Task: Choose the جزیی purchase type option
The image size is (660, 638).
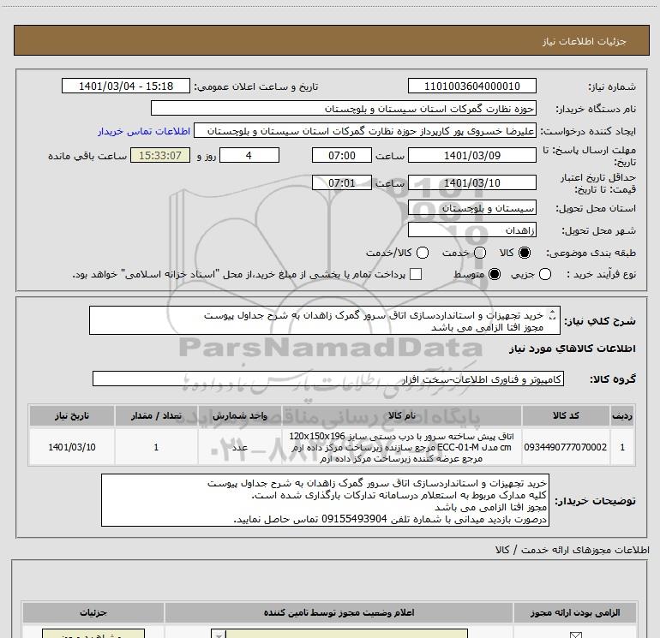Action: (x=545, y=274)
